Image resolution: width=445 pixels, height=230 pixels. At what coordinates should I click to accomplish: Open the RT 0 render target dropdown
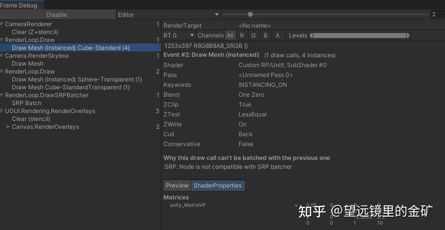click(x=179, y=36)
